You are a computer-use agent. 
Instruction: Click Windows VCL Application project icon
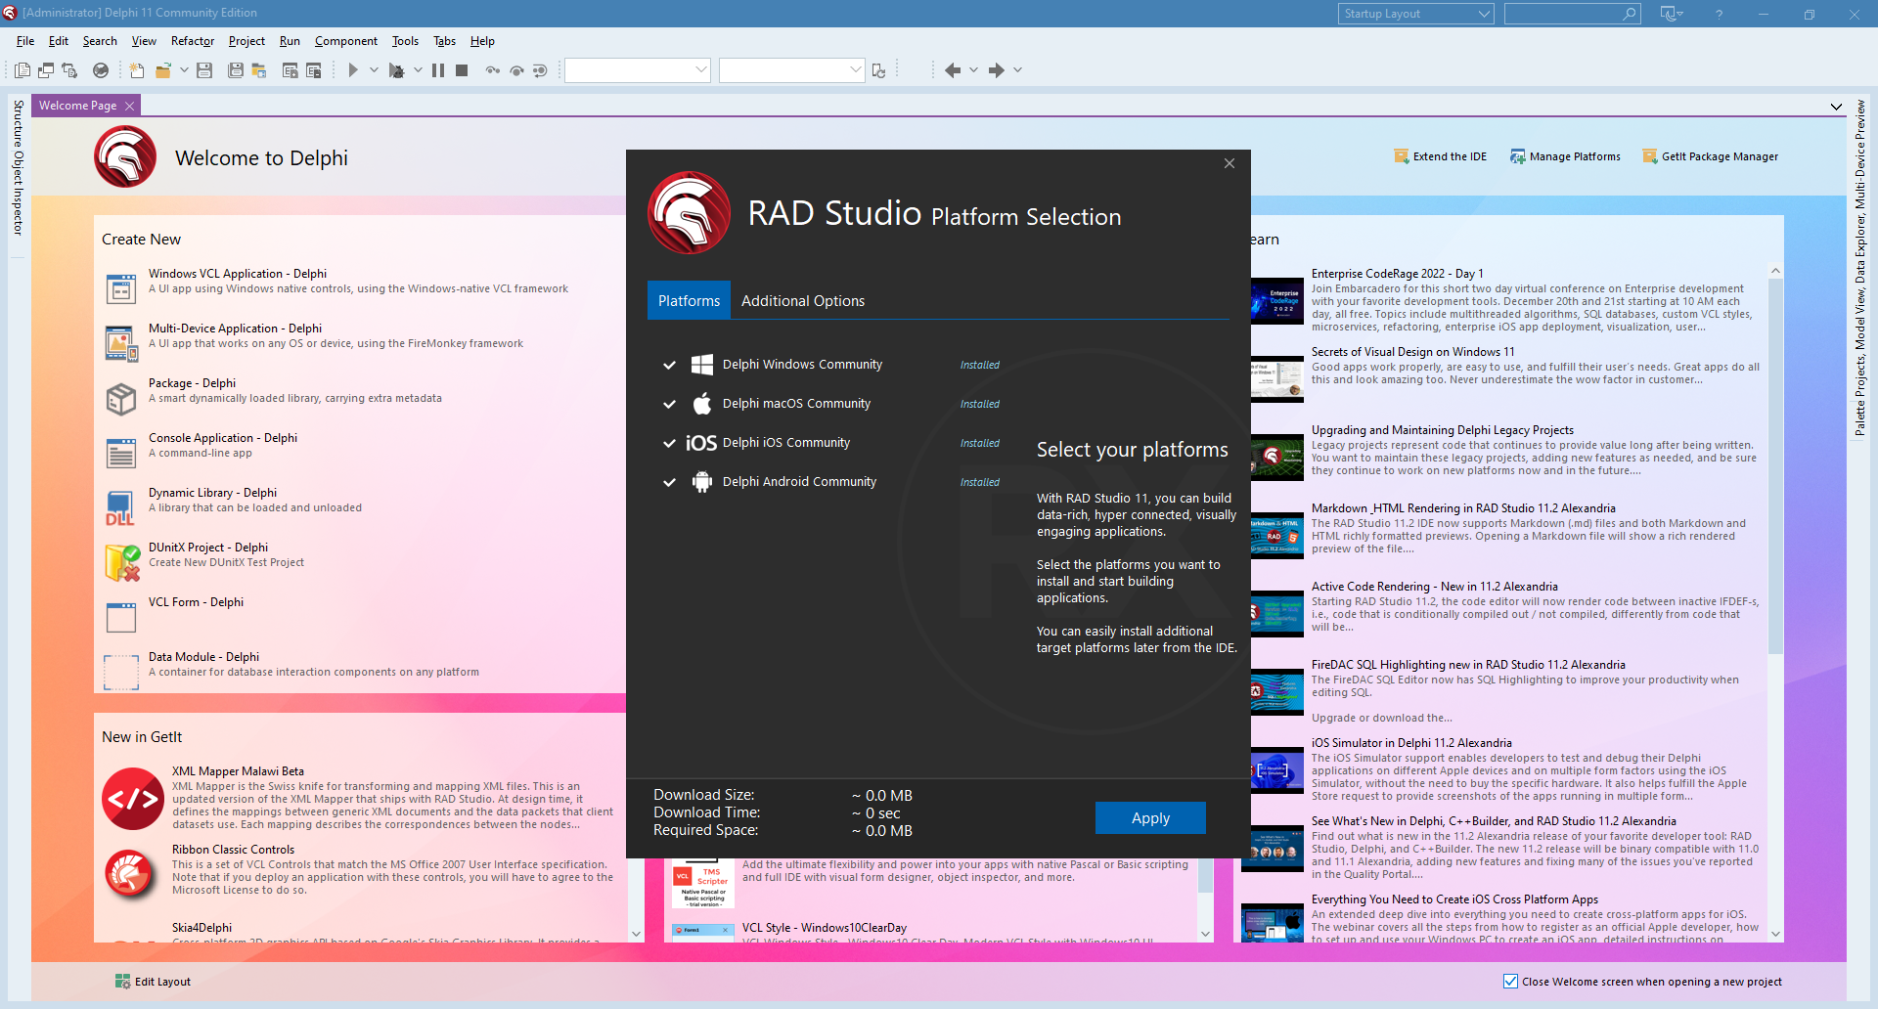(121, 288)
